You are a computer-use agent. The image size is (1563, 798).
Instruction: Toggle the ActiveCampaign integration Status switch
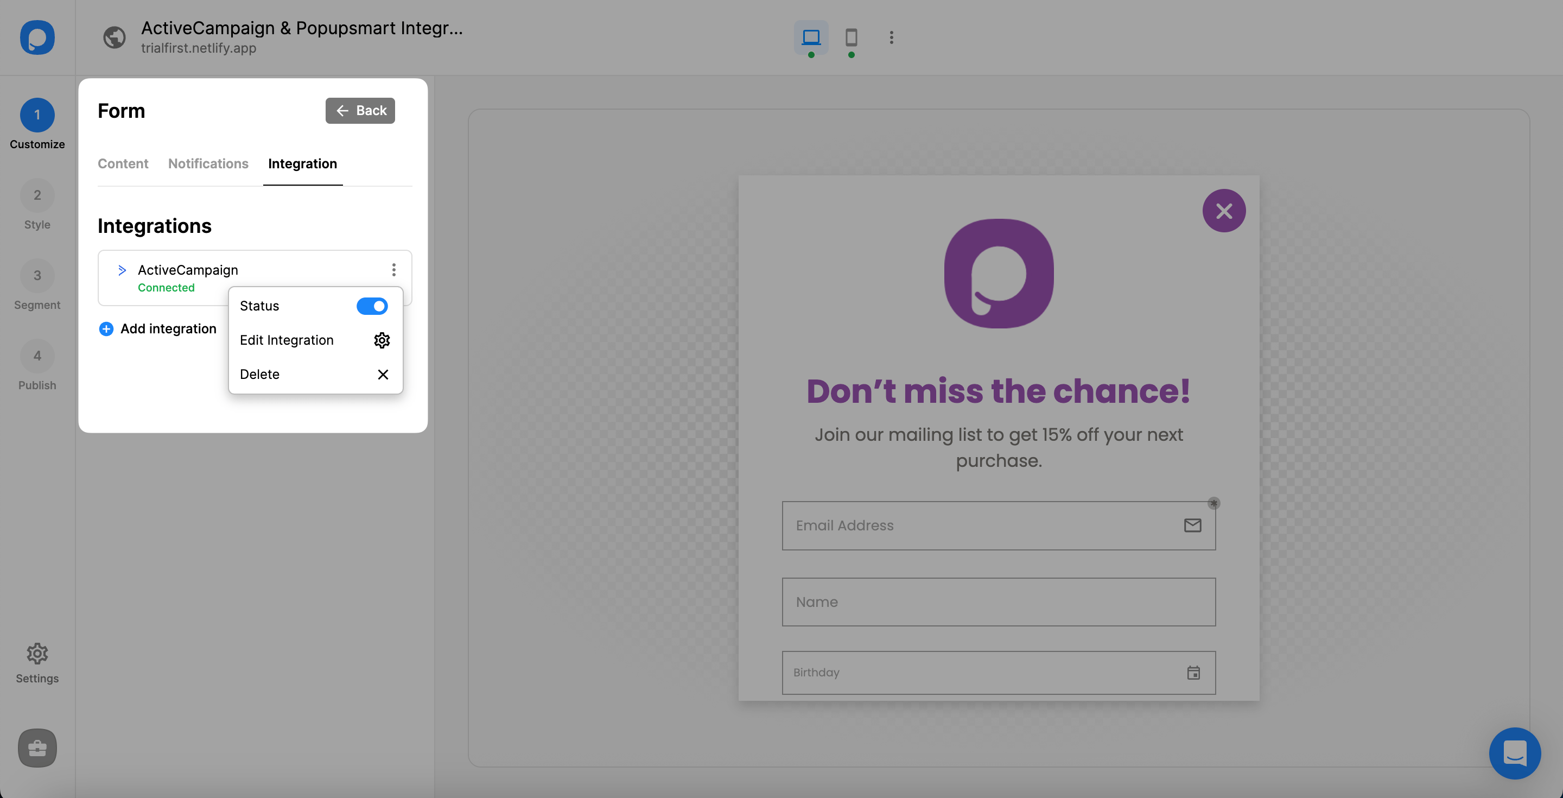click(x=372, y=305)
